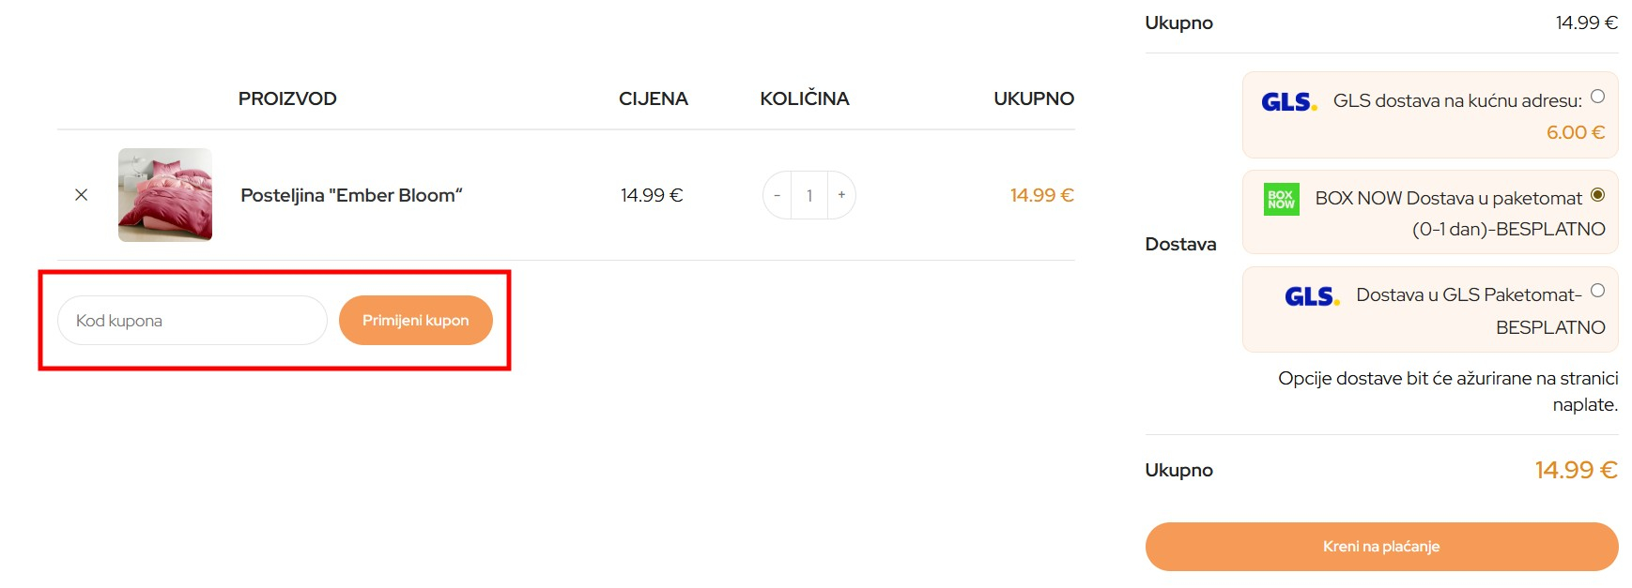Screen dimensions: 1632x588
Task: Remove Posteljina Ember Bloom from cart
Action: pos(82,195)
